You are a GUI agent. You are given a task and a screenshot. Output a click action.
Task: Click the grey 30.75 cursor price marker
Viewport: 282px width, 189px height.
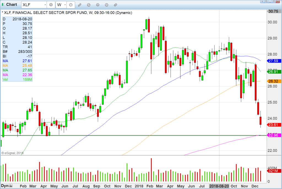pos(273,11)
